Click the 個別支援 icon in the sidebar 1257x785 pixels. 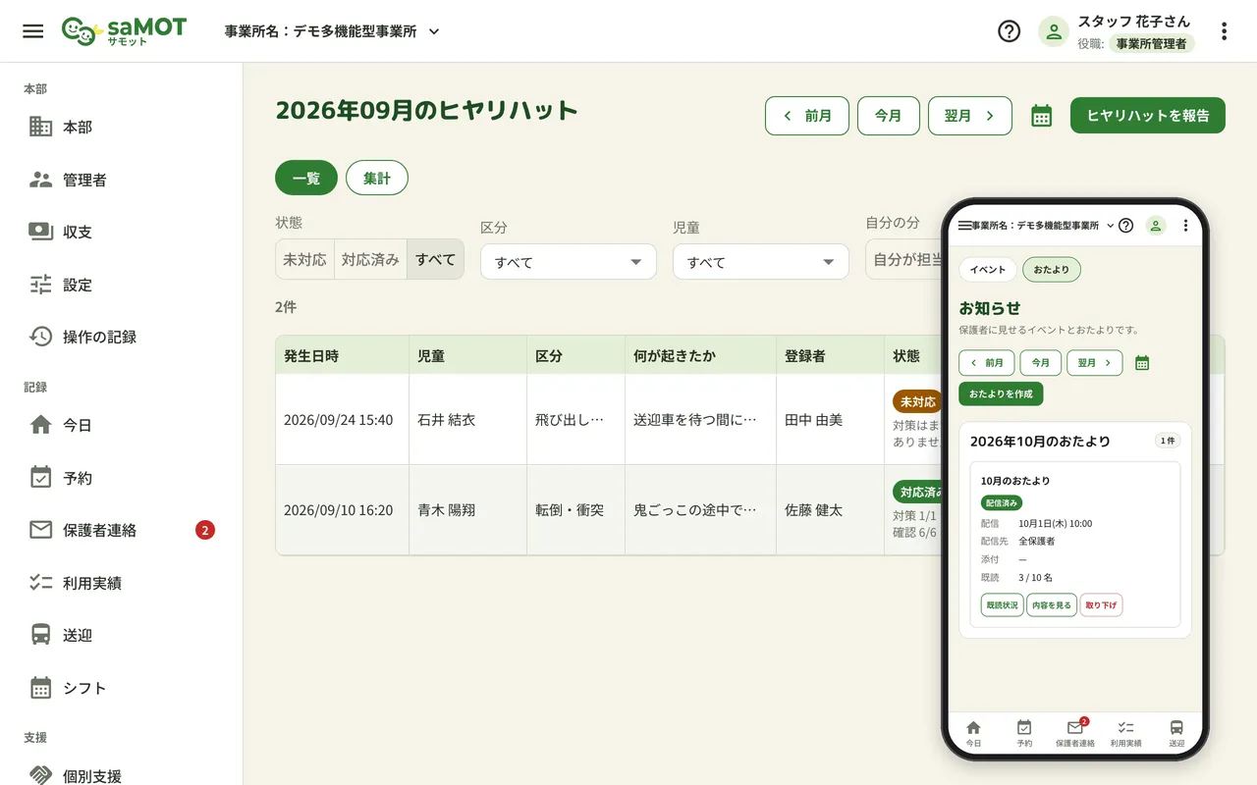coord(40,776)
